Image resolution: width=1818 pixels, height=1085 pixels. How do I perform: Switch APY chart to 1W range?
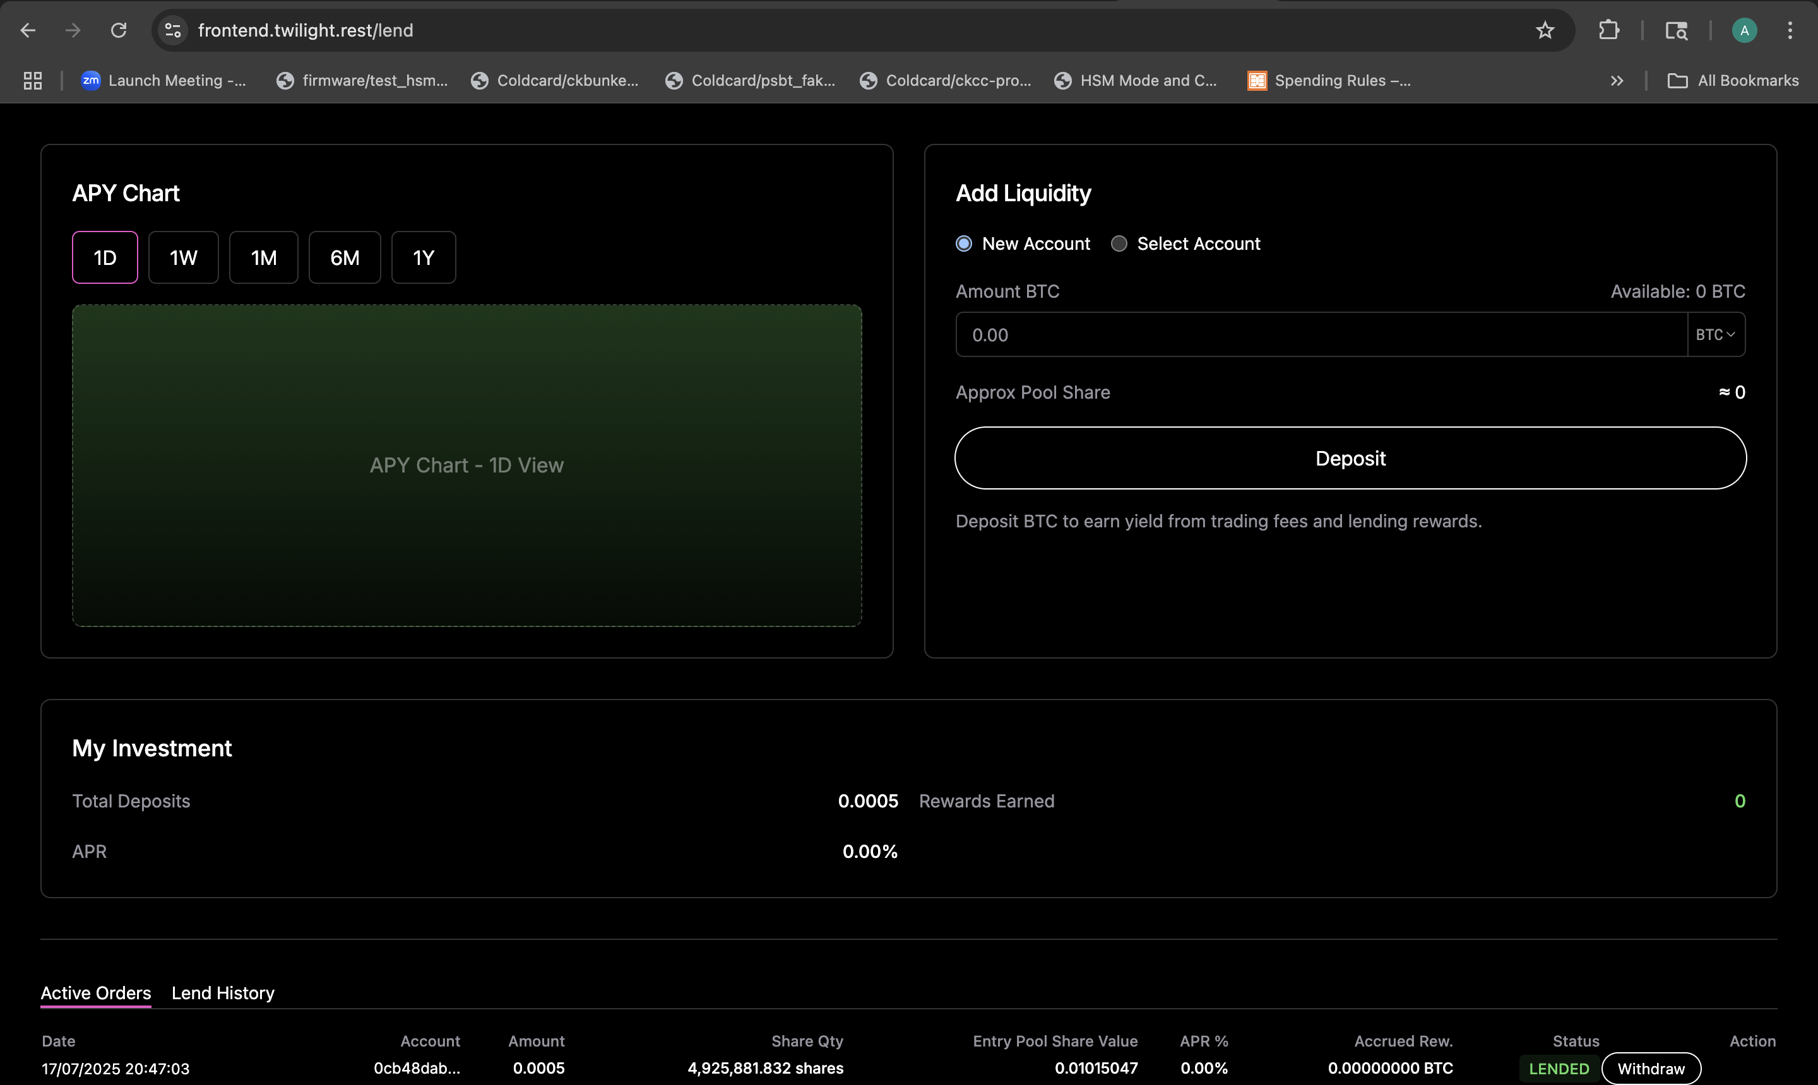183,257
